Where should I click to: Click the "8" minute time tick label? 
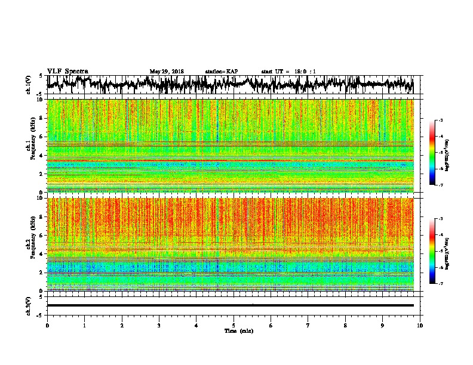pos(345,326)
